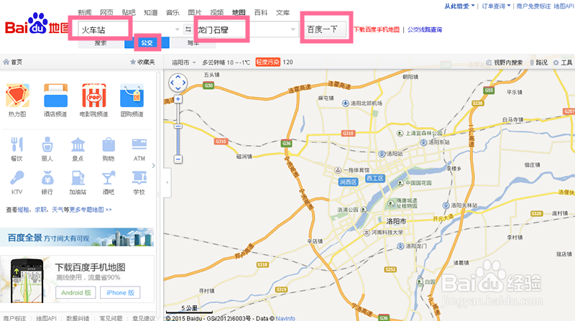
Task: Click 洛阳北郊机场 airport marker
Action: tap(346, 103)
